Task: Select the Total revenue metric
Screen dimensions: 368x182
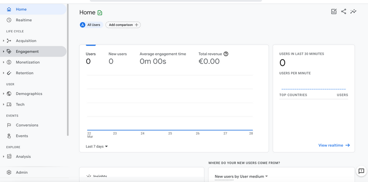Action: coord(214,58)
